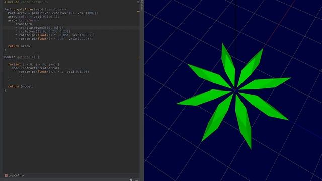Click the "scale(vec3(1.0, 0.23, 0.23))" line
This screenshot has height=181, width=322.
(43, 31)
